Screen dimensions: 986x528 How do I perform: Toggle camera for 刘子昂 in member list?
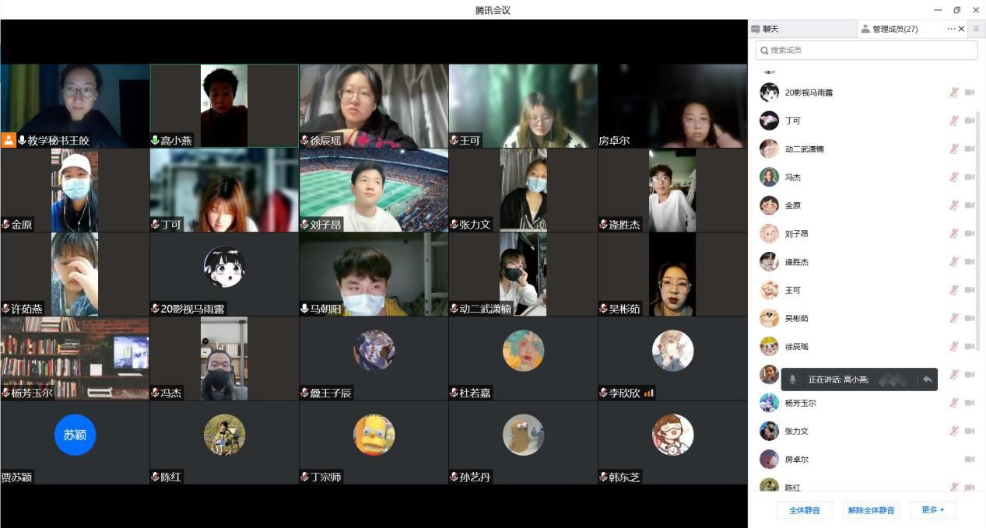(970, 233)
